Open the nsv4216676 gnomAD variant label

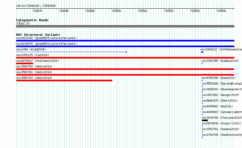coord(46,44)
